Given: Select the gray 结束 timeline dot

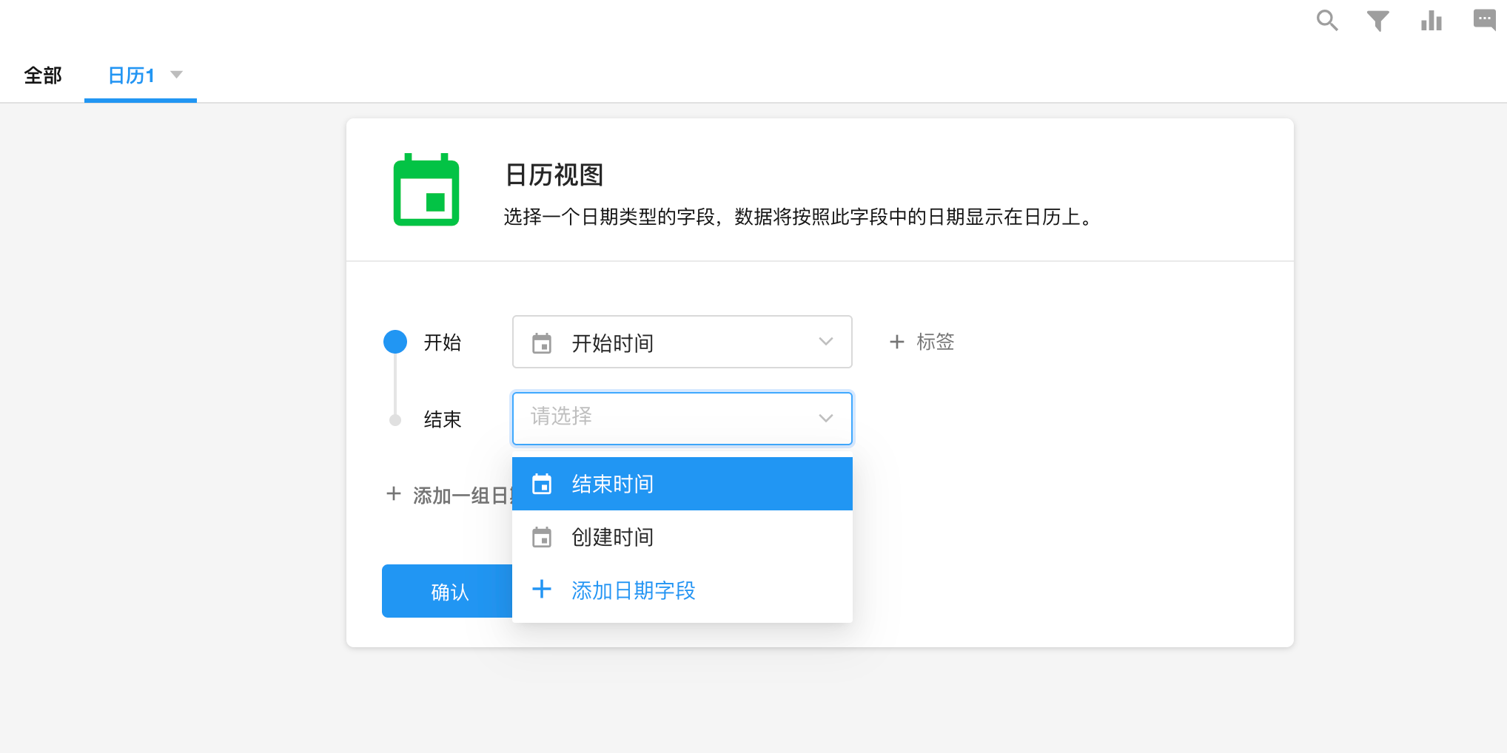Looking at the screenshot, I should pos(395,420).
